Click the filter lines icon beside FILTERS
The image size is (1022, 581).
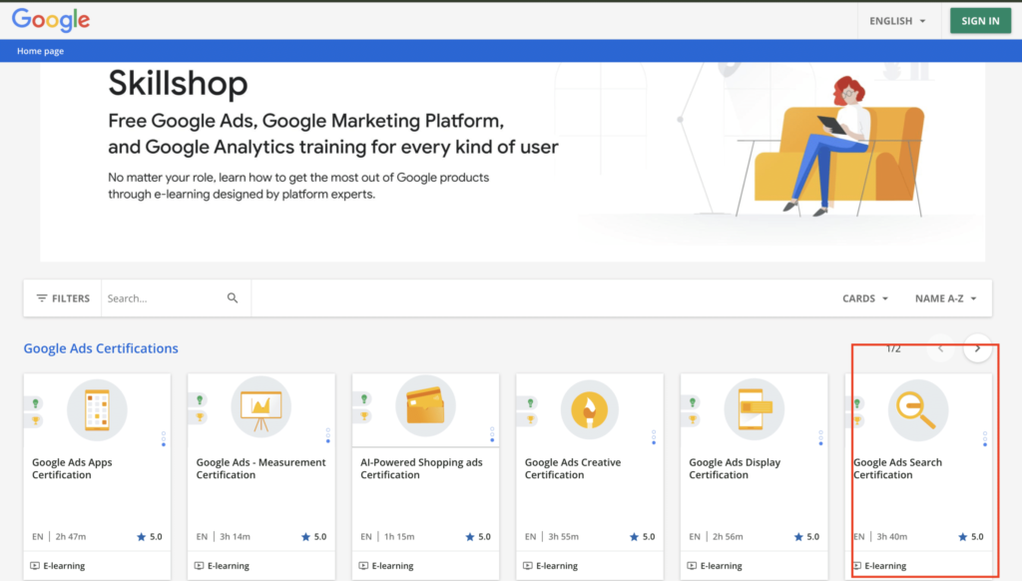click(42, 298)
